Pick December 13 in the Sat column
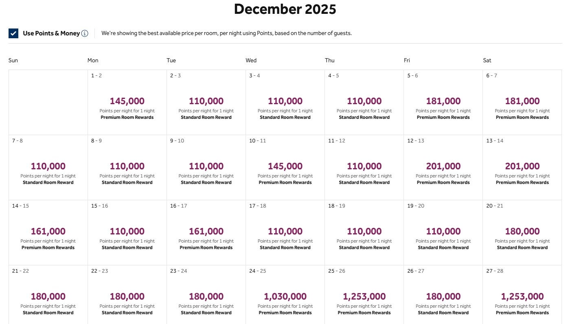 [x=522, y=167]
